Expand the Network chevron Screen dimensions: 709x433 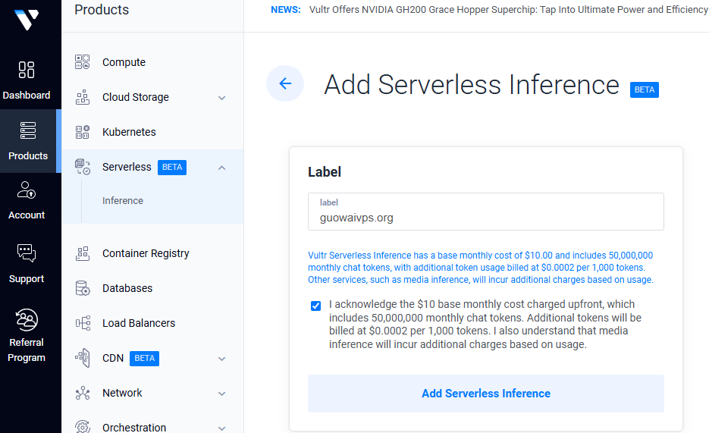tap(221, 394)
